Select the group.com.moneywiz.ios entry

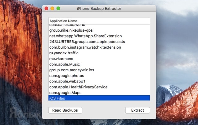(x=99, y=70)
